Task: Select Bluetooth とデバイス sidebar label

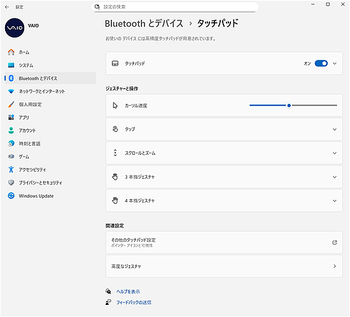Action: [x=38, y=78]
